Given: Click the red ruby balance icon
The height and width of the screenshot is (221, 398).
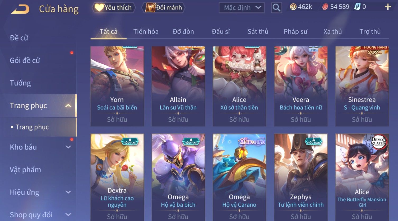Looking at the screenshot, I should pos(325,7).
